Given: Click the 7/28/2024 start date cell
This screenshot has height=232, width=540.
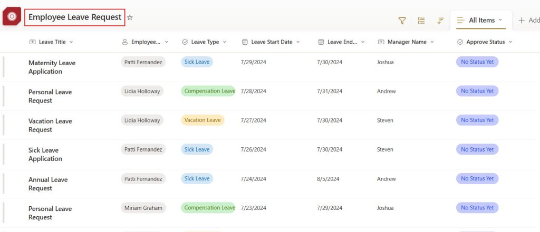Looking at the screenshot, I should point(254,92).
